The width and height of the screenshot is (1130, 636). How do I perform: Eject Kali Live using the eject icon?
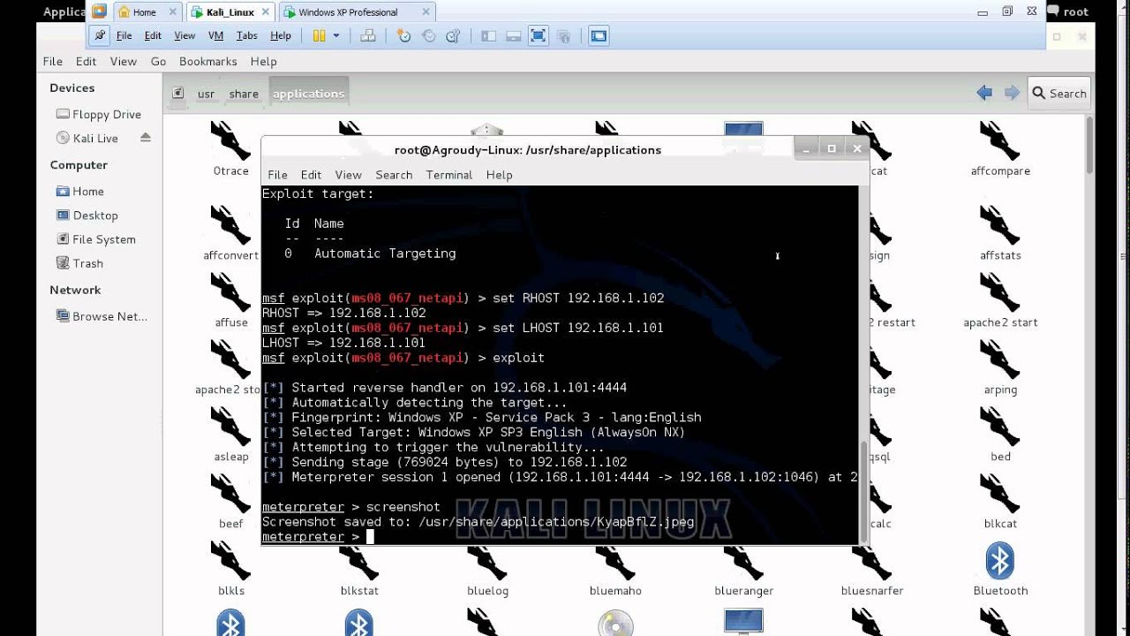(146, 138)
